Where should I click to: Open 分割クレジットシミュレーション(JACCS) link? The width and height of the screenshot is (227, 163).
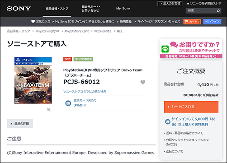coord(187,142)
